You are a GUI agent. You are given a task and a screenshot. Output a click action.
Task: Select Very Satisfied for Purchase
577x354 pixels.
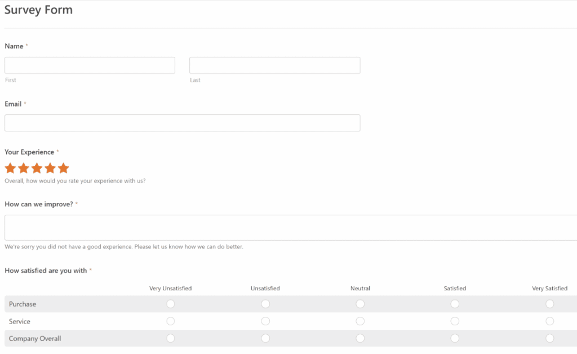click(x=549, y=304)
